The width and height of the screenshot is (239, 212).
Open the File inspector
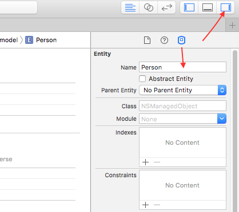(147, 40)
